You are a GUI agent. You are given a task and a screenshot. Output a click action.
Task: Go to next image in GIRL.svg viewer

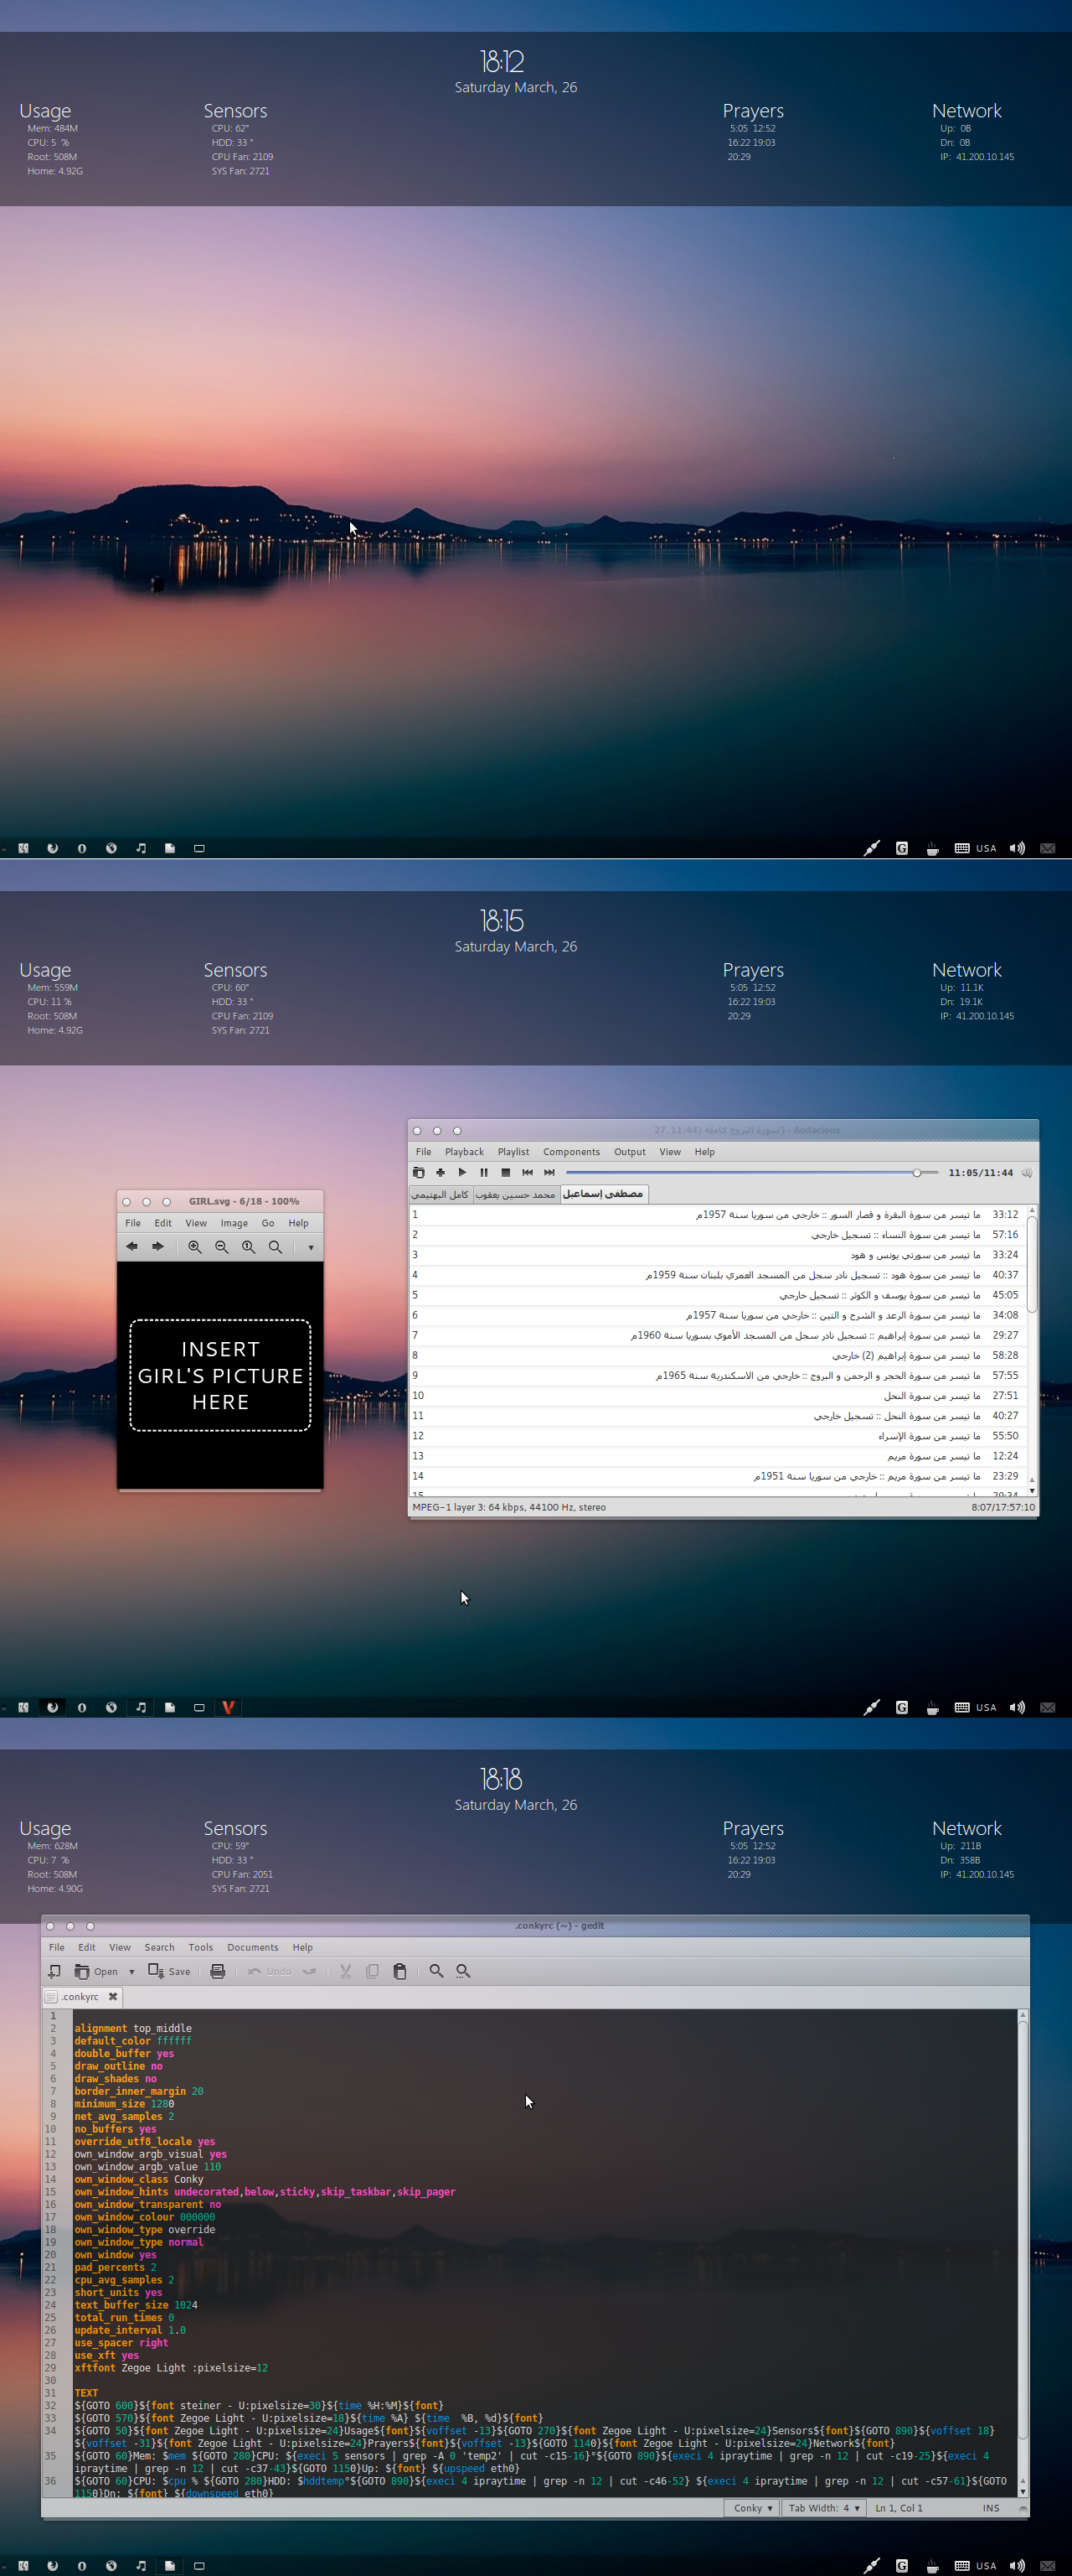157,1247
